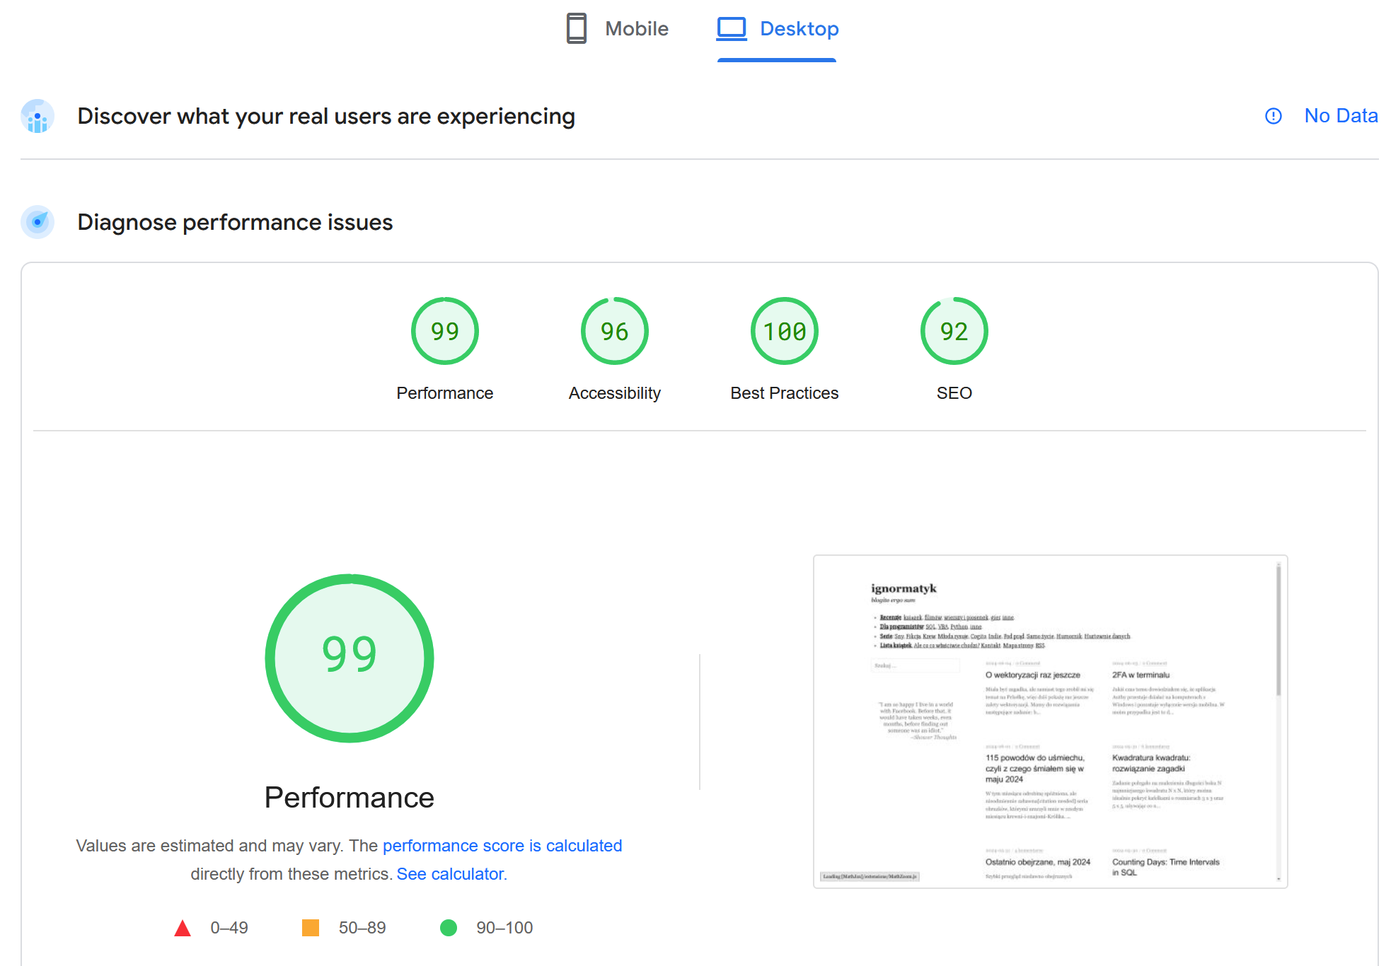Open the No Data link

1340,116
